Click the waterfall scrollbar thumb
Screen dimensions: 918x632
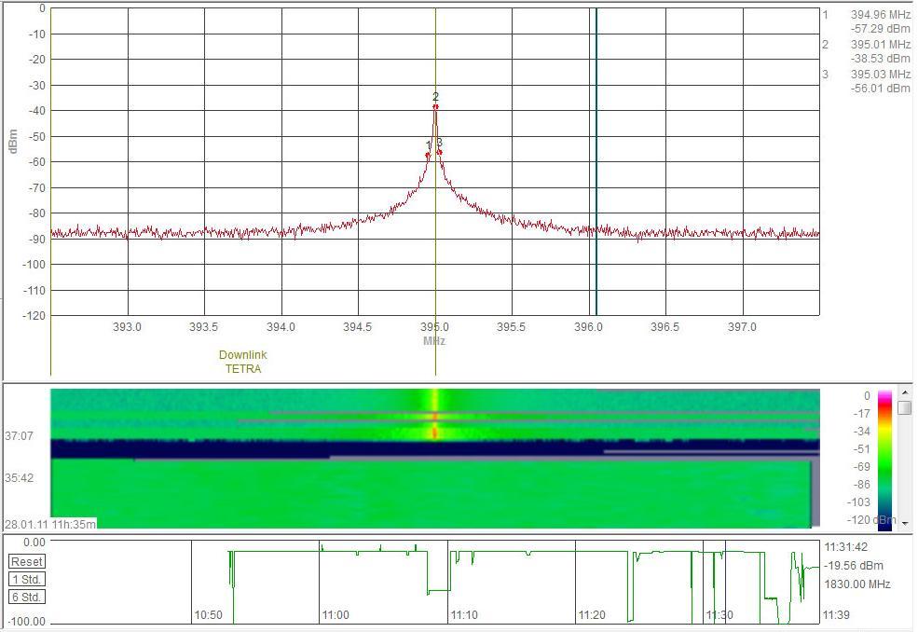pyautogui.click(x=905, y=407)
